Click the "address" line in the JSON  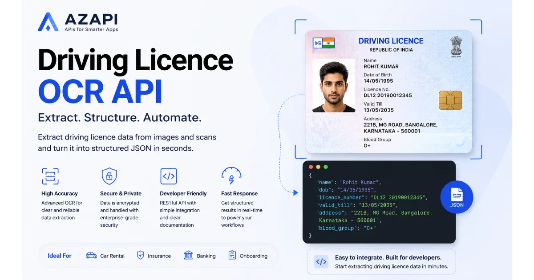click(x=374, y=216)
